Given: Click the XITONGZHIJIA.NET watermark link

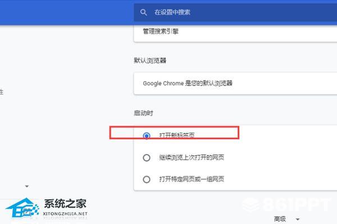Looking at the screenshot, I should tap(65, 214).
